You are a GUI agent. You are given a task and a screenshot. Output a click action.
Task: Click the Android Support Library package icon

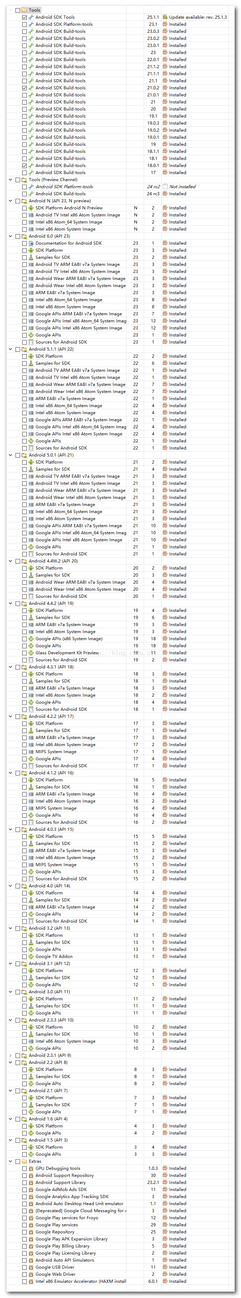pyautogui.click(x=31, y=1182)
